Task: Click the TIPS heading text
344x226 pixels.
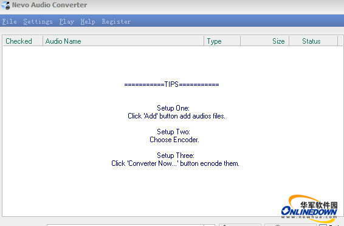Action: 171,84
